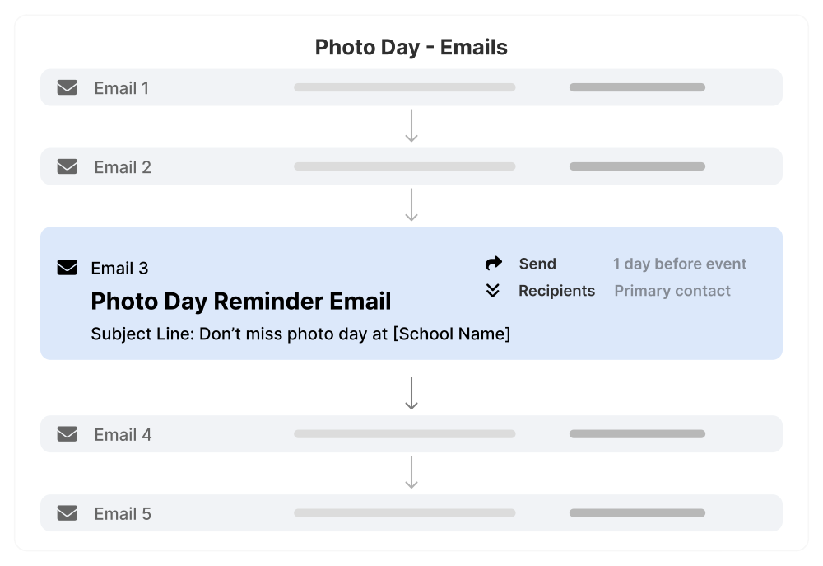This screenshot has height=566, width=823.
Task: Open the Email 2 row
Action: click(411, 166)
